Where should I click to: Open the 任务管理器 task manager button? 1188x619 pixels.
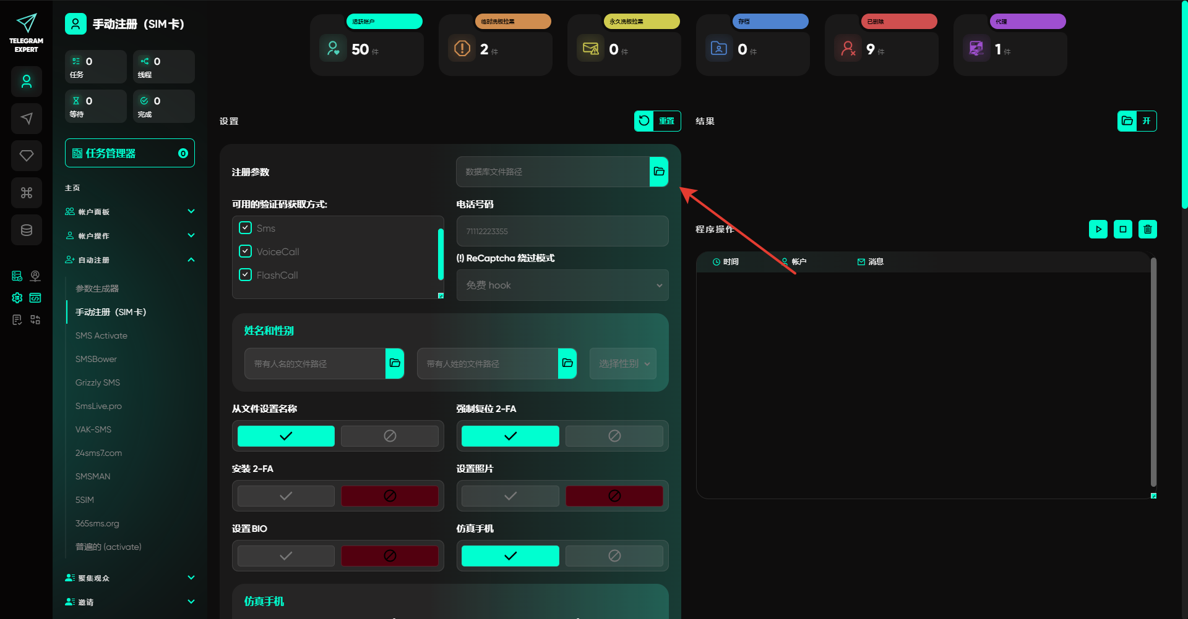click(x=130, y=153)
